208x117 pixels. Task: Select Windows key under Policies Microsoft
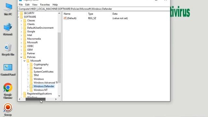coord(39,79)
